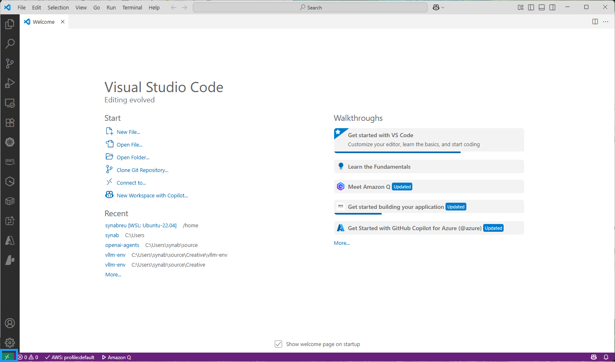The image size is (615, 362).
Task: Open the AWS Toolkit view
Action: click(x=10, y=162)
